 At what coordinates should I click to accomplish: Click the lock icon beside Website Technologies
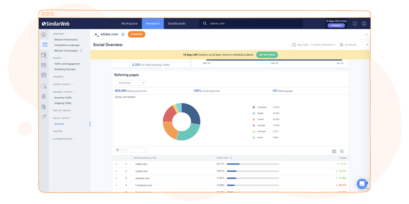[81, 51]
